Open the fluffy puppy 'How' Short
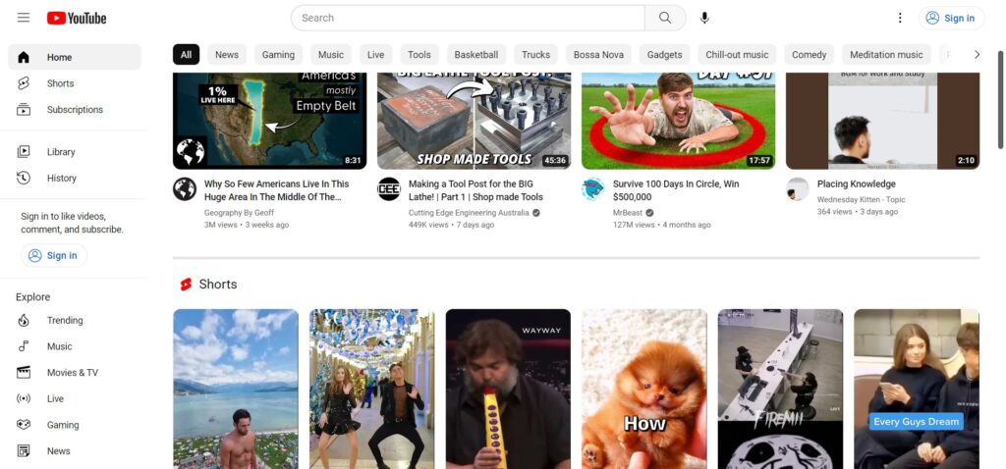 (x=644, y=389)
